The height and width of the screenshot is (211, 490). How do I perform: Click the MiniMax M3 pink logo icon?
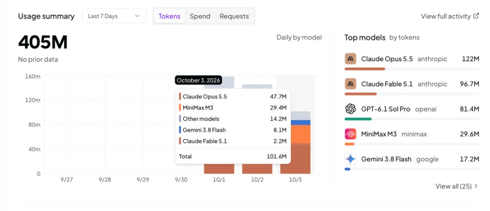(351, 134)
